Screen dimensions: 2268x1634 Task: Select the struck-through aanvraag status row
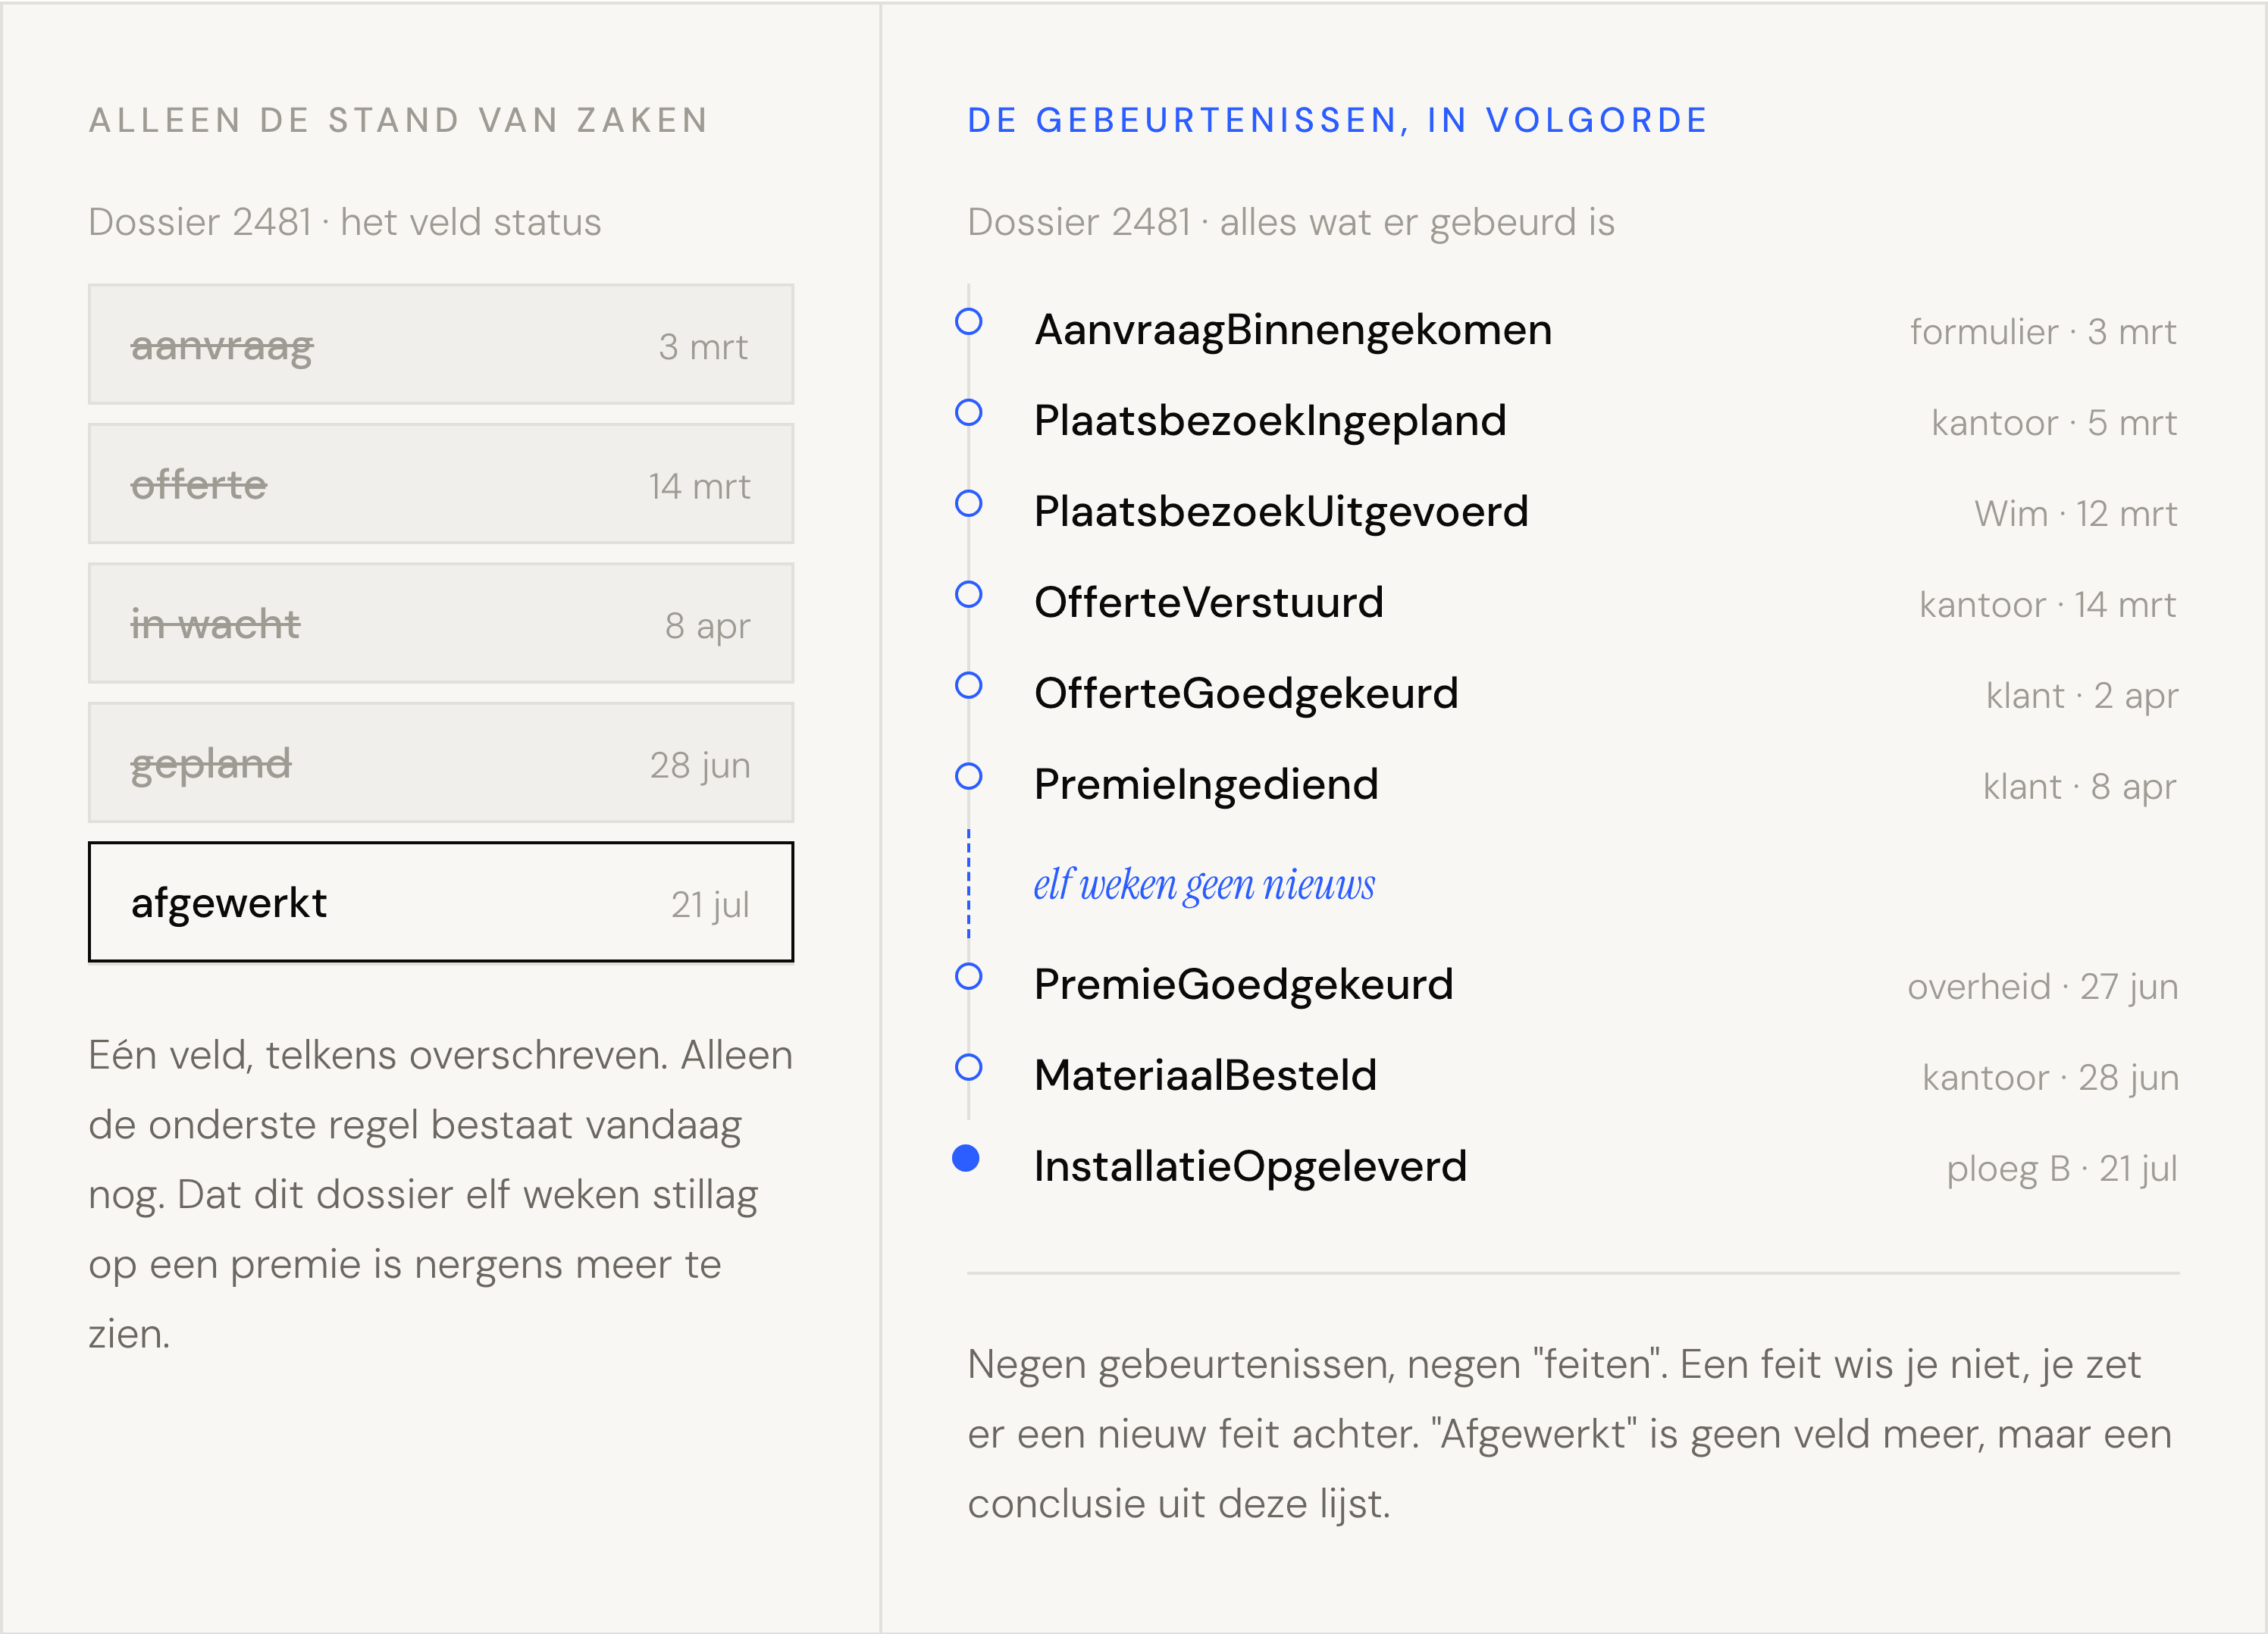[441, 344]
